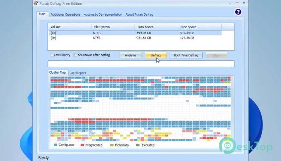Select the (C:) volume row
The width and height of the screenshot is (281, 161).
click(135, 33)
